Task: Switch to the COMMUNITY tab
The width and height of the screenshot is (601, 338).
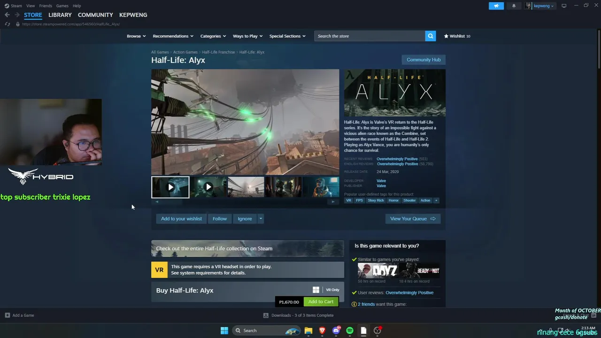Action: pos(95,15)
